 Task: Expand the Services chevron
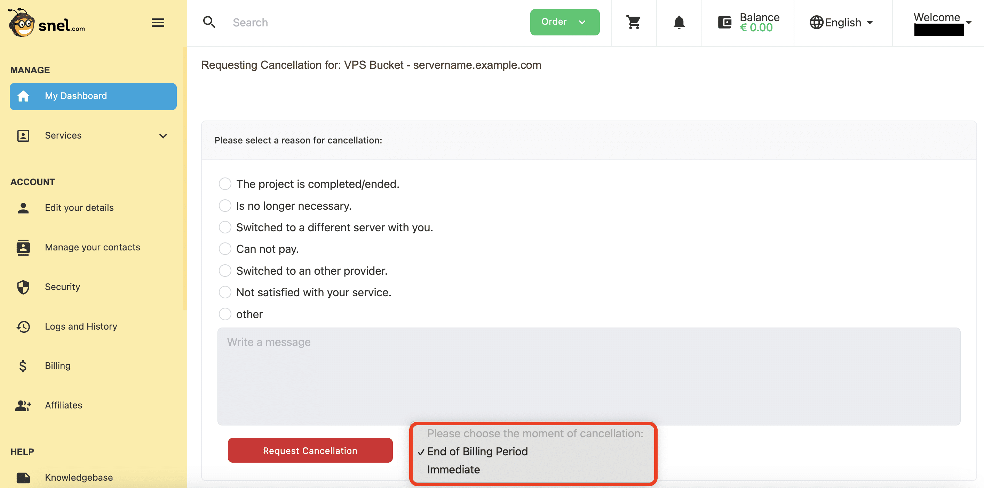(x=163, y=136)
